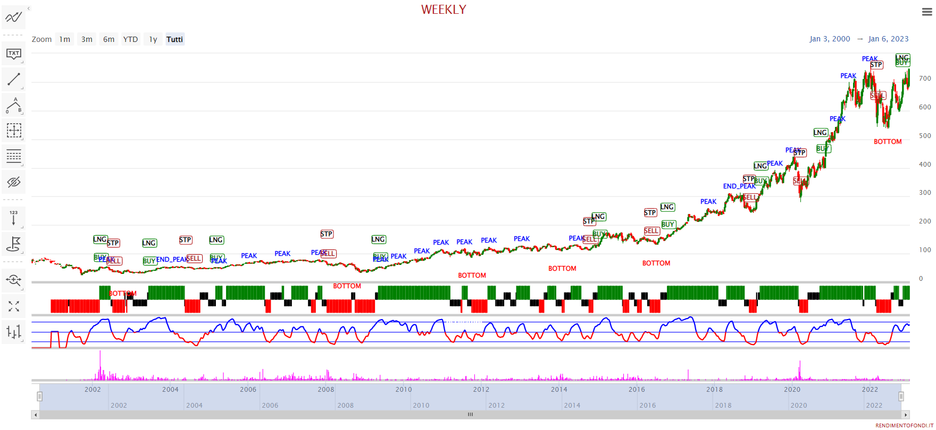Choose the A-B crooked line tool
936x430 pixels.
(x=13, y=105)
